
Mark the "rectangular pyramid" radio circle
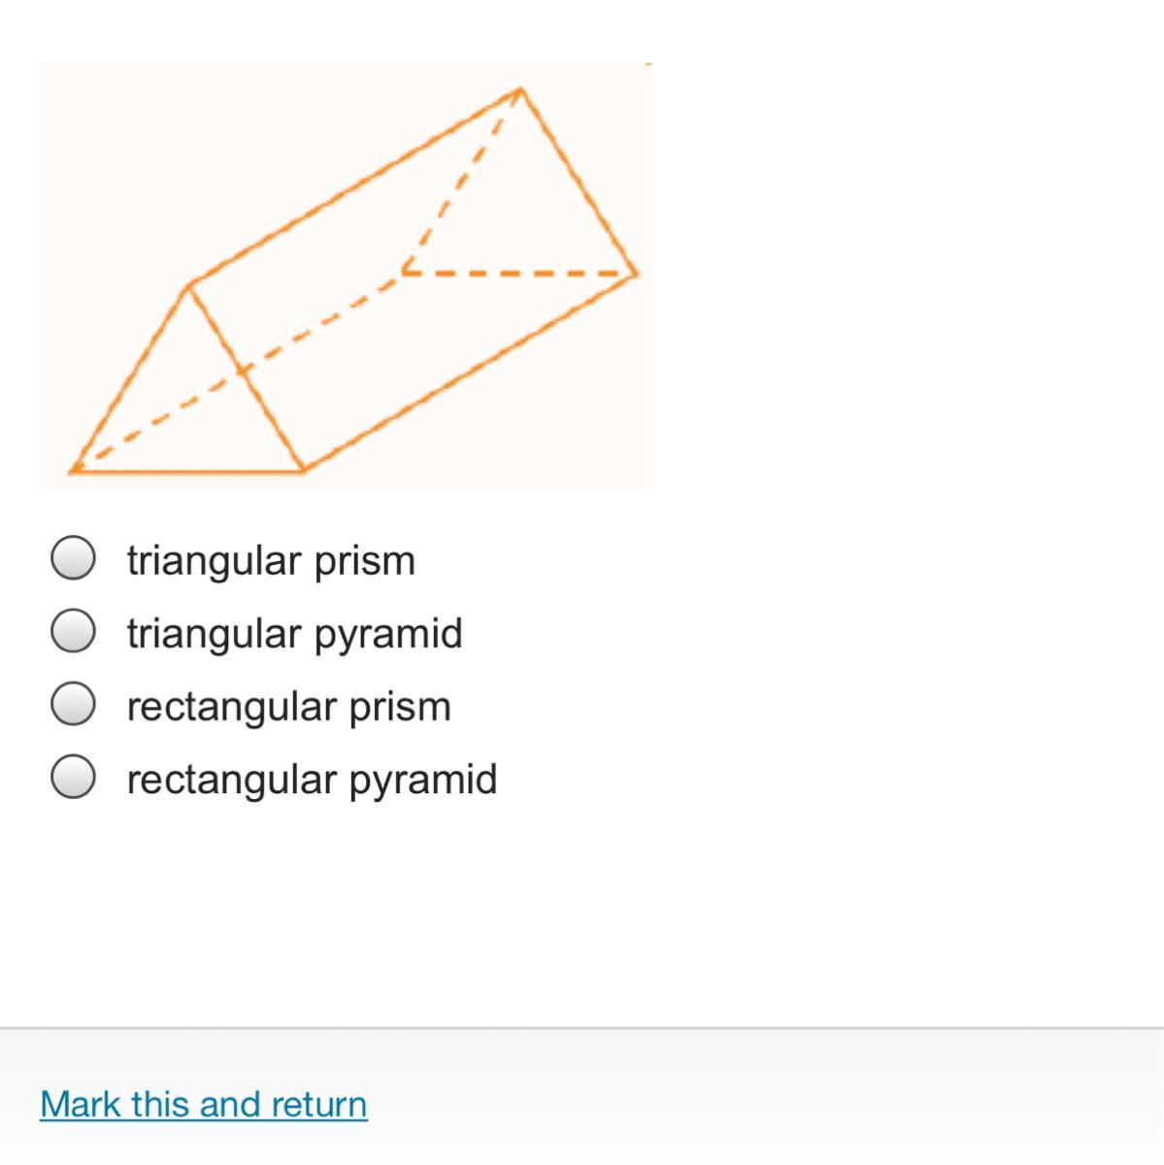[73, 777]
